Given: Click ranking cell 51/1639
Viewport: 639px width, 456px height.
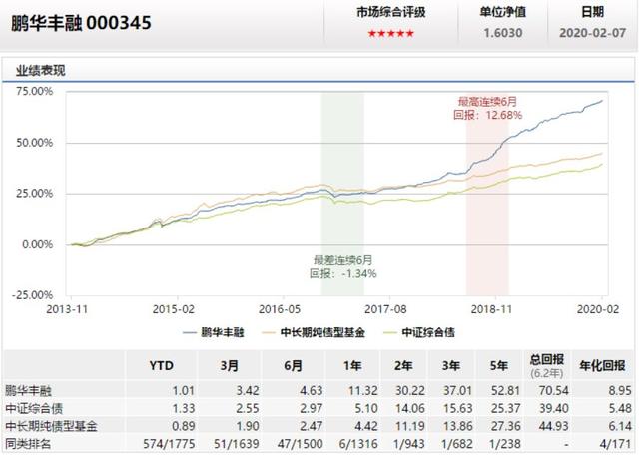Looking at the screenshot, I should 237,444.
